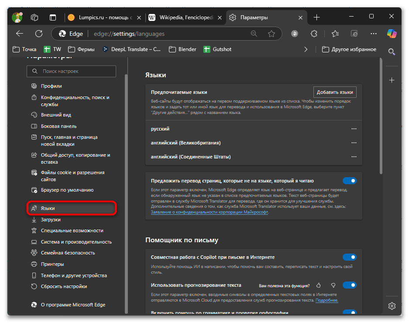
Task: Open Загрузки settings section
Action: [x=51, y=220]
